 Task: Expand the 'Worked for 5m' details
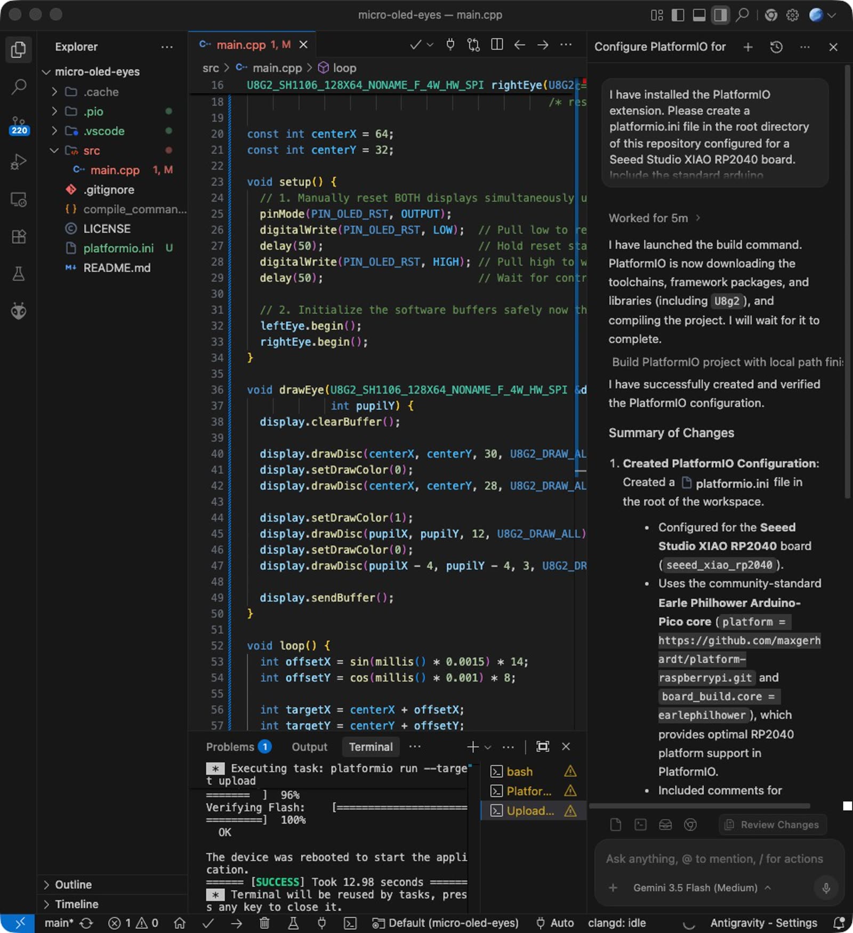pyautogui.click(x=655, y=218)
